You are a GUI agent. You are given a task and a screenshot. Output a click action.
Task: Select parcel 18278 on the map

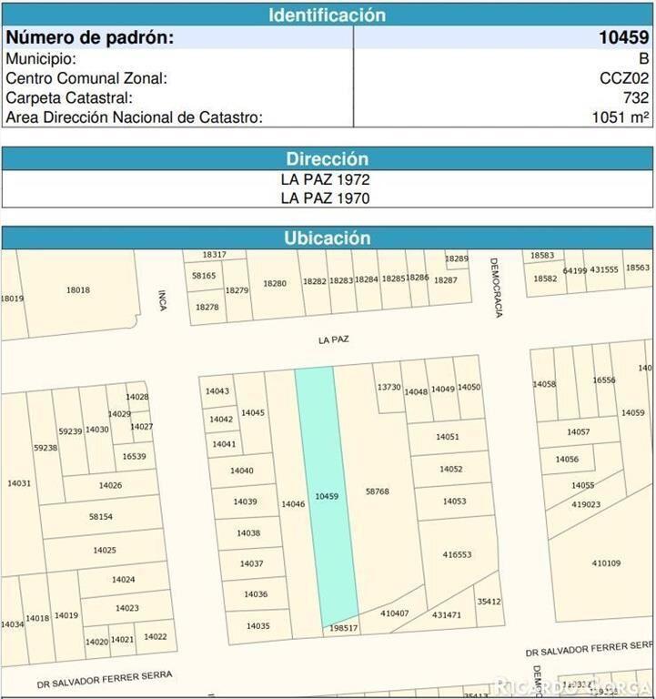(207, 307)
